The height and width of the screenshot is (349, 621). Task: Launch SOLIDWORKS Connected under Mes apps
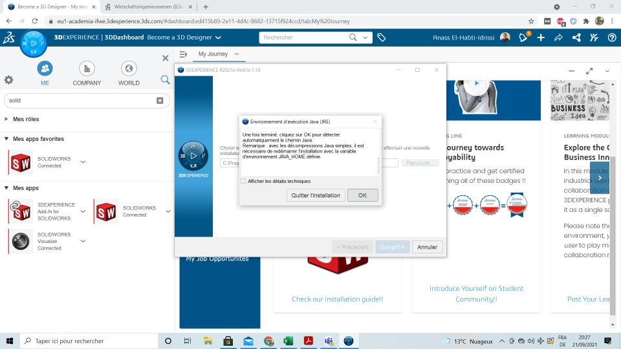pyautogui.click(x=106, y=211)
